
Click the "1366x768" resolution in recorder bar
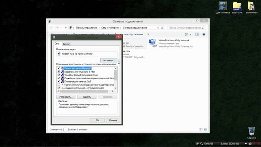[x=208, y=143]
